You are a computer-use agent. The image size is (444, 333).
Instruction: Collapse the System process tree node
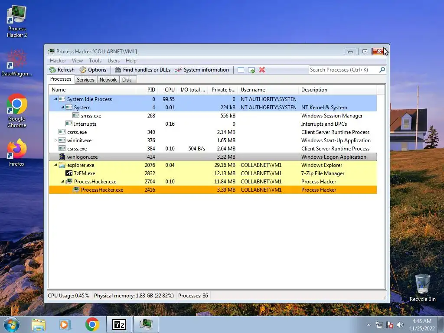coord(62,108)
